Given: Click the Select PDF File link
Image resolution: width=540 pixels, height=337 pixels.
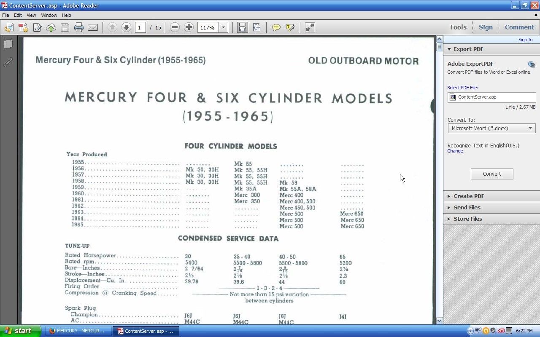Looking at the screenshot, I should click(x=463, y=88).
